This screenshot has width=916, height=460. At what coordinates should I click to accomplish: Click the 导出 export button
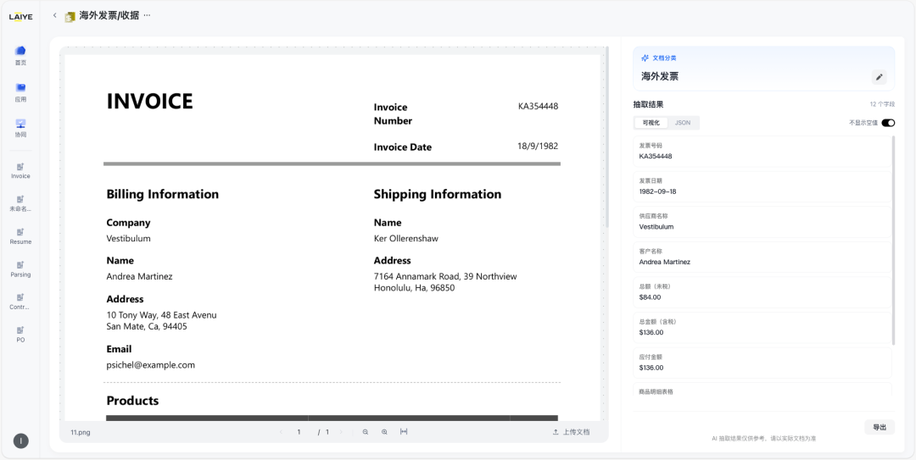880,427
